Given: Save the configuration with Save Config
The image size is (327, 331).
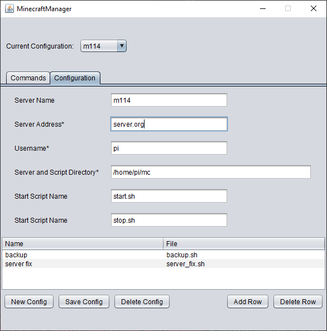Looking at the screenshot, I should 84,301.
